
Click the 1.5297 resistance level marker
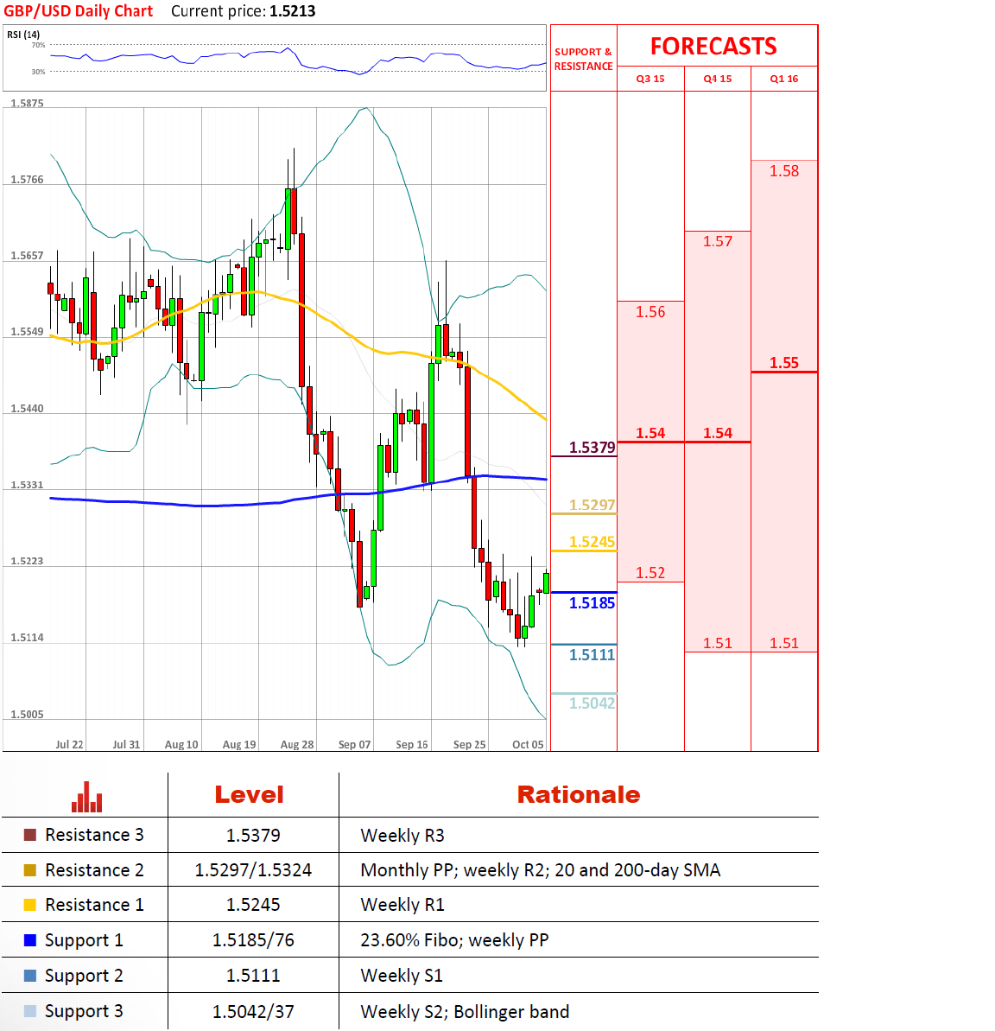[x=592, y=505]
